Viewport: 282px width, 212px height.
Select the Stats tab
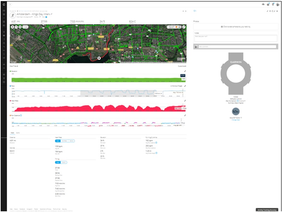[12, 133]
